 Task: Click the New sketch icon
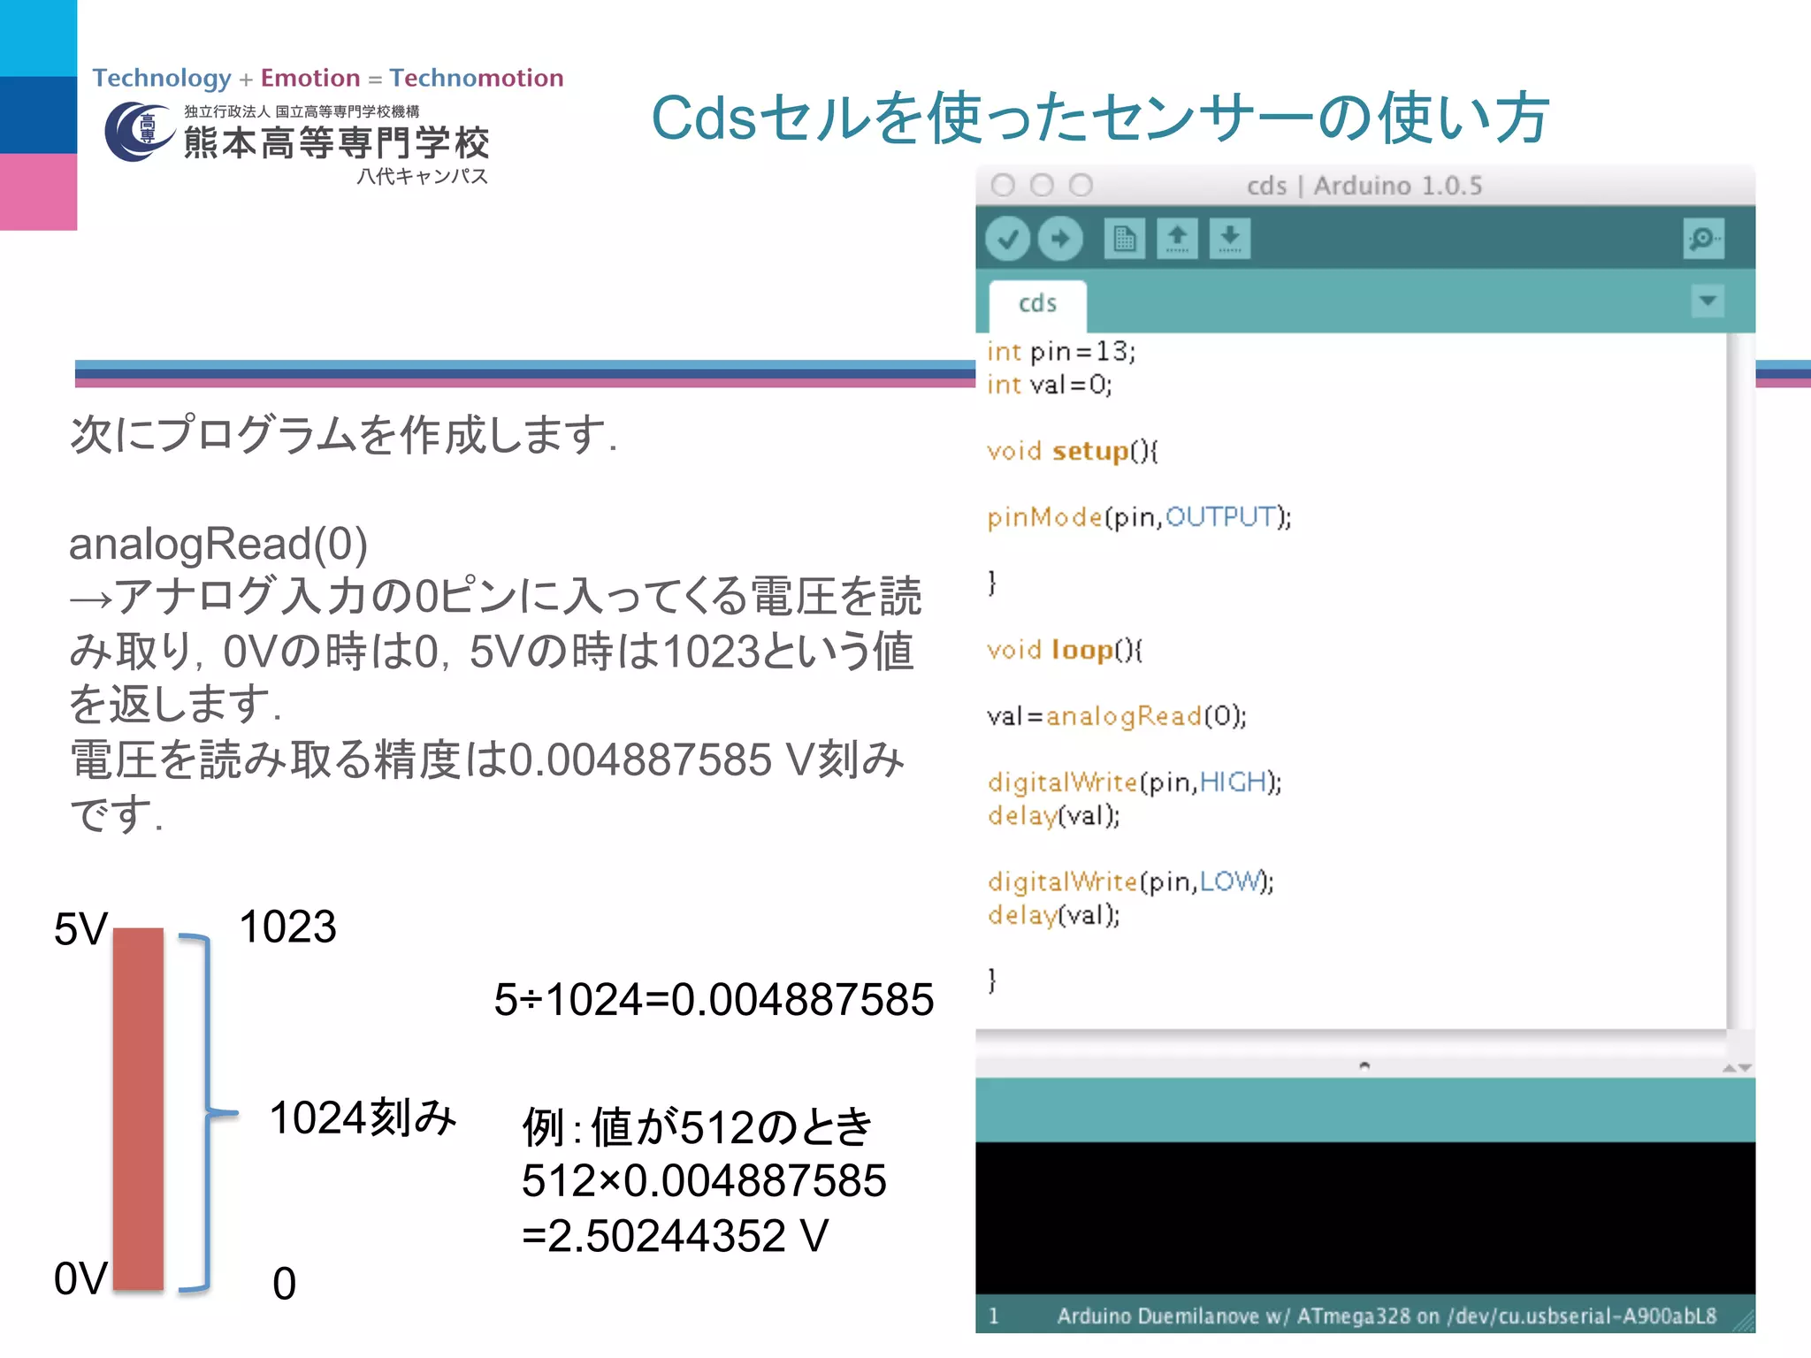pyautogui.click(x=1124, y=239)
